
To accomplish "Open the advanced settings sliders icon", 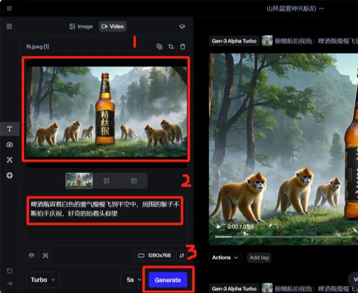I will [182, 256].
